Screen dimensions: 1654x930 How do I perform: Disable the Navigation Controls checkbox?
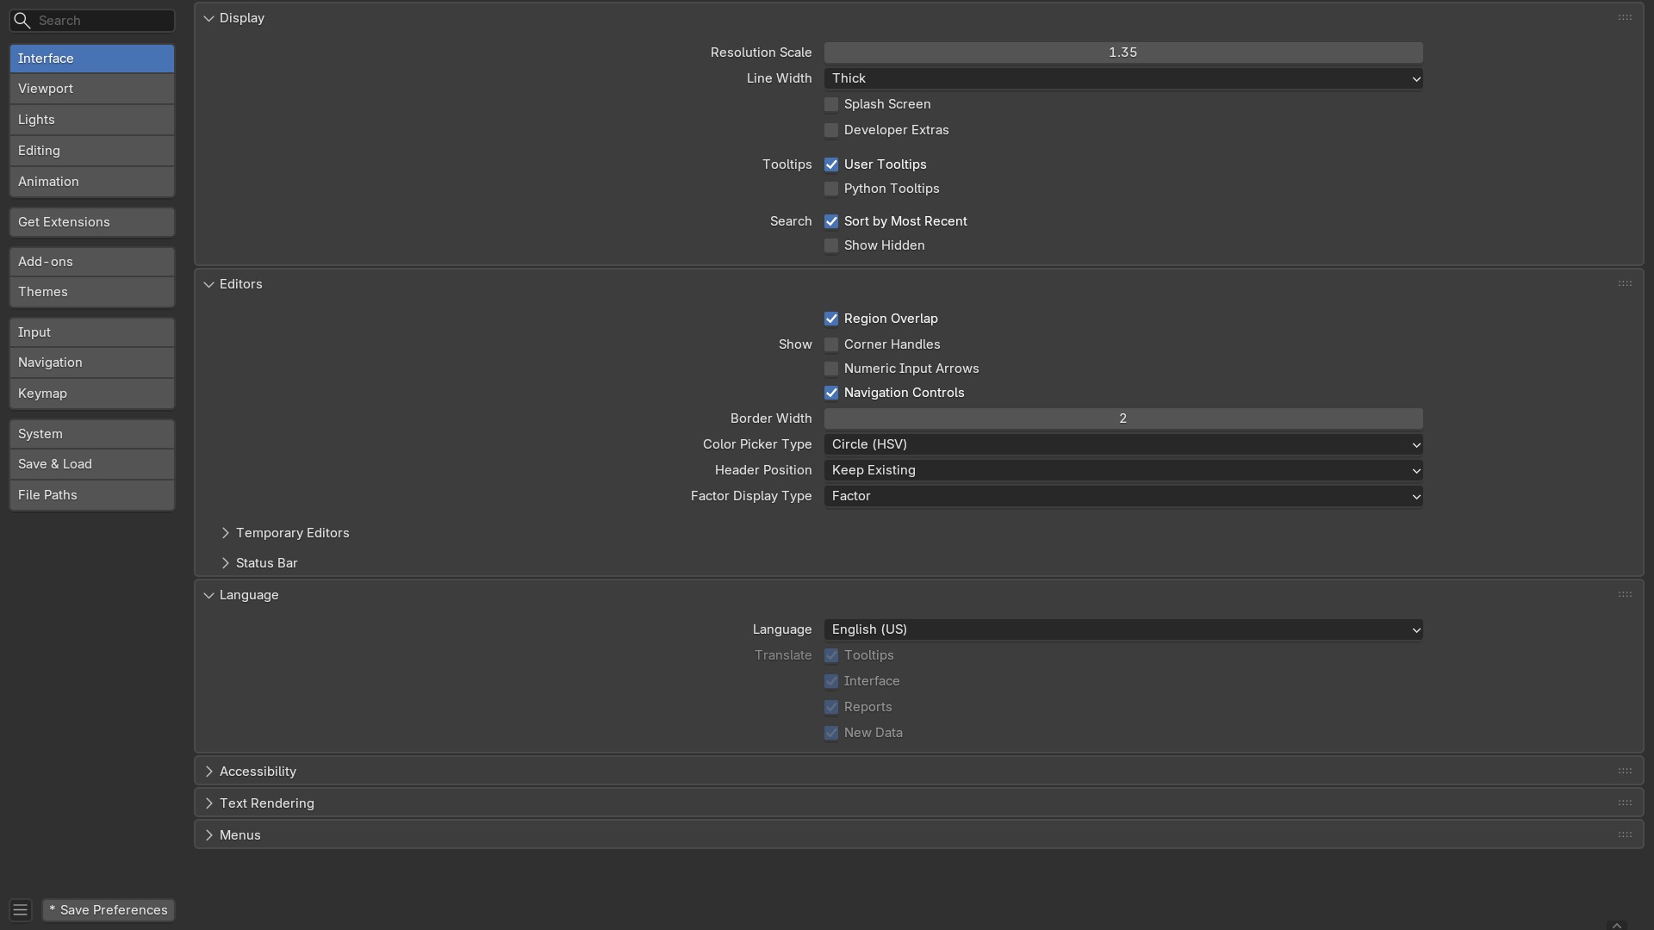(x=831, y=393)
